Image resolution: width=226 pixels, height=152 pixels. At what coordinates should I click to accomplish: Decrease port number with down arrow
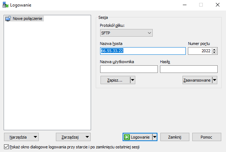pos(214,53)
